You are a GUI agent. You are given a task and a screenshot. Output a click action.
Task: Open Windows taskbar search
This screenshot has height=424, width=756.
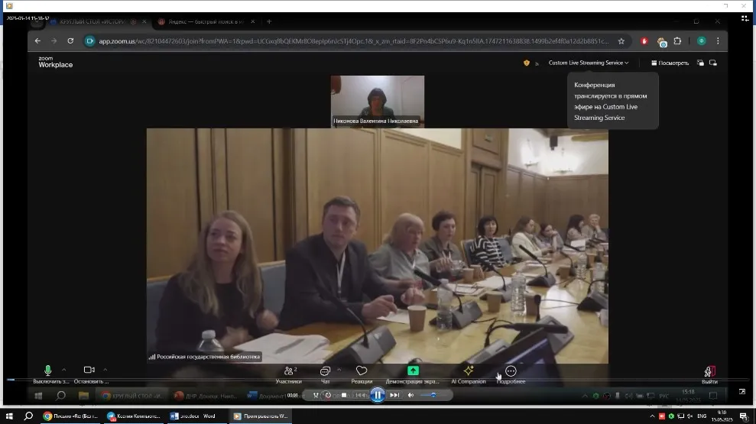[x=28, y=416]
